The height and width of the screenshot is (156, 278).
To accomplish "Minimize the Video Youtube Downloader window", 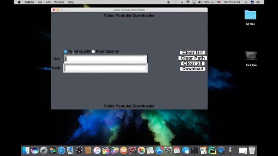I will tap(58, 10).
